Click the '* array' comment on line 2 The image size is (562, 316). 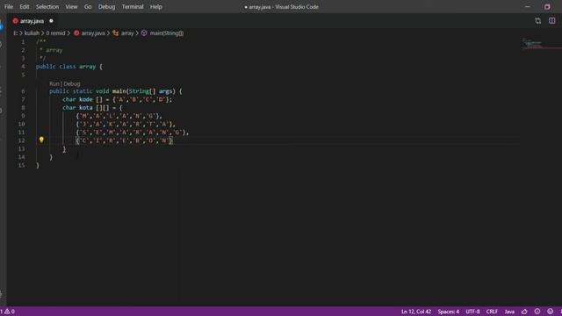point(51,50)
